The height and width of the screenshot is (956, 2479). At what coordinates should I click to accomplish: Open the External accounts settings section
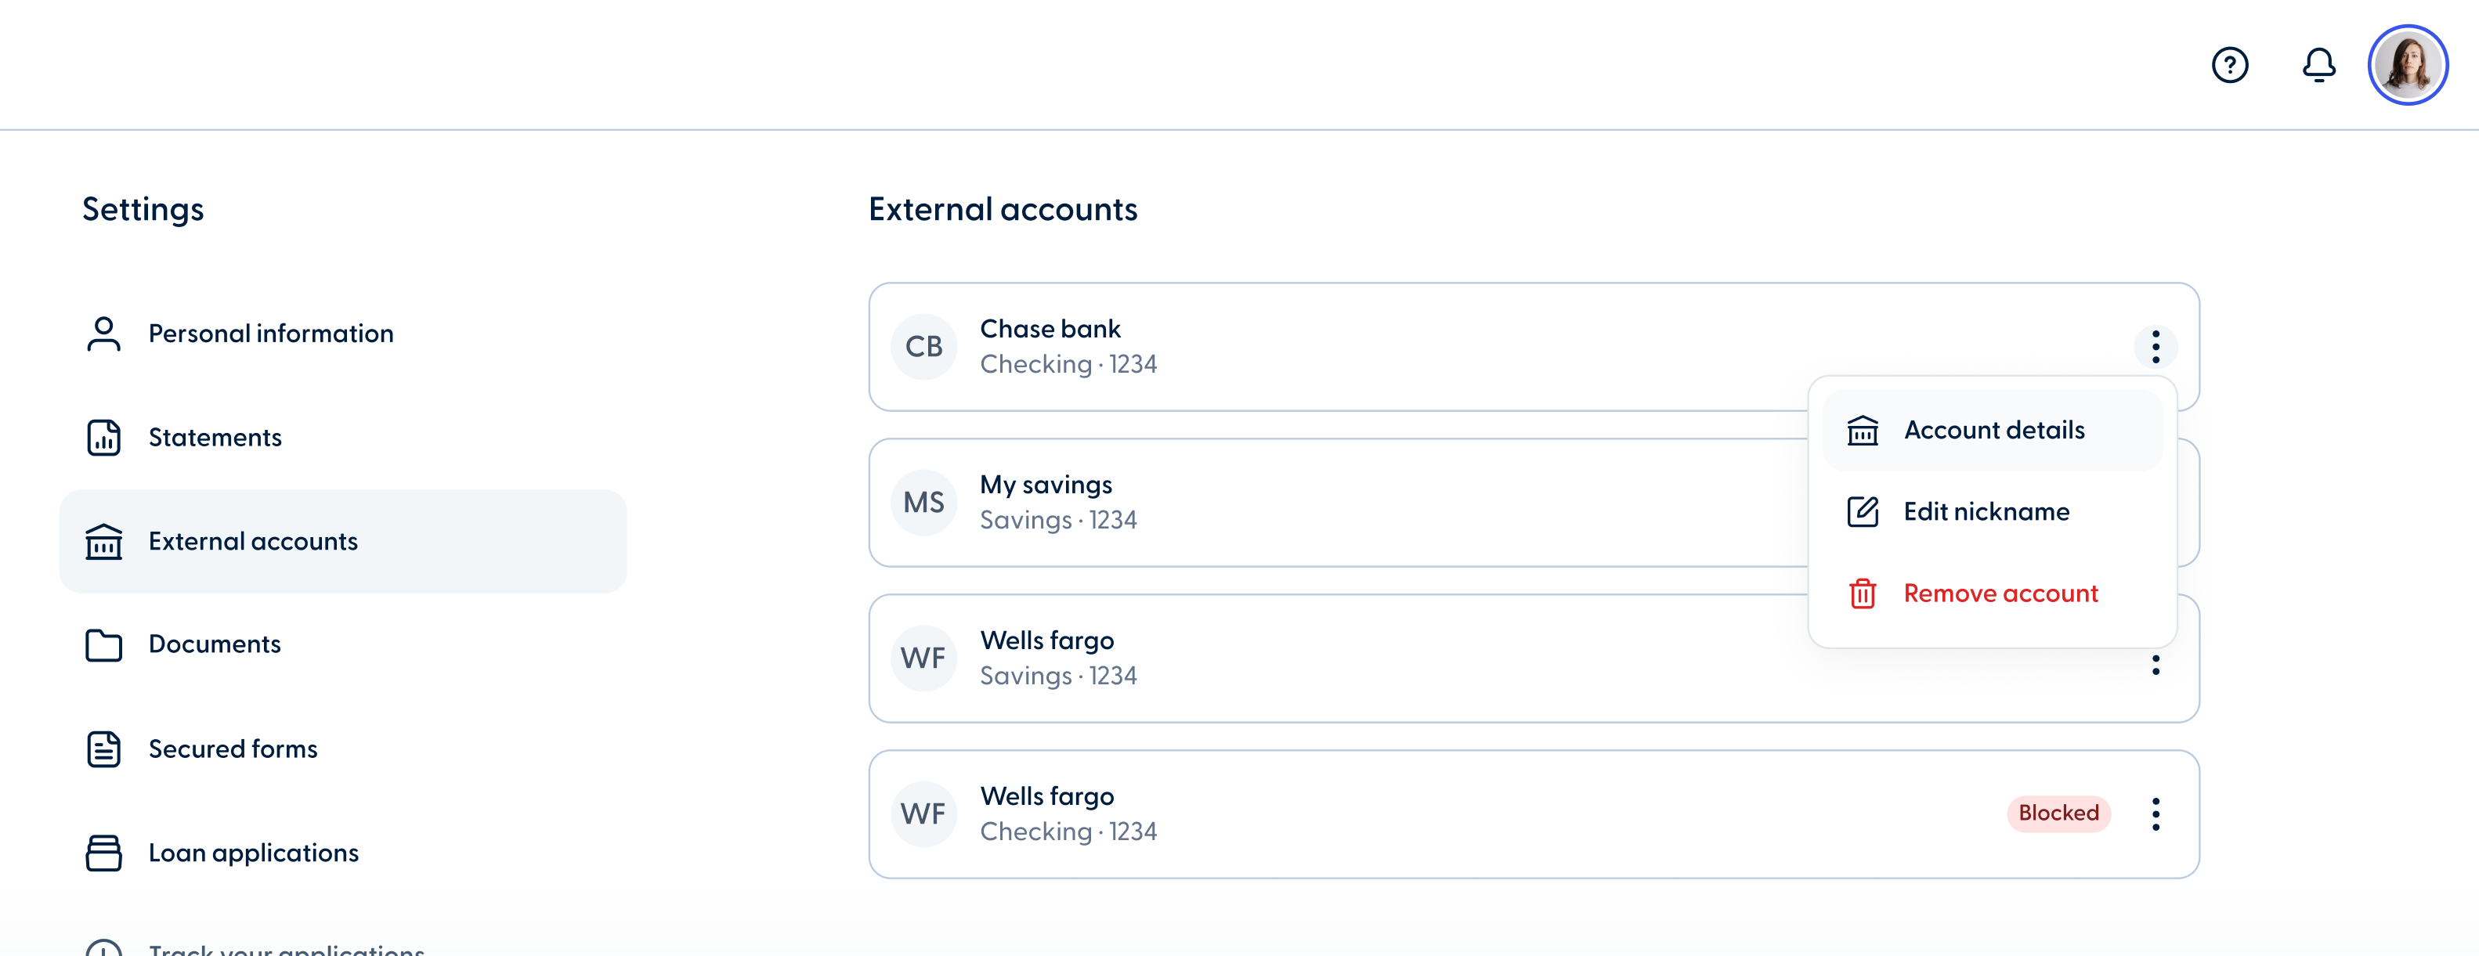tap(252, 542)
